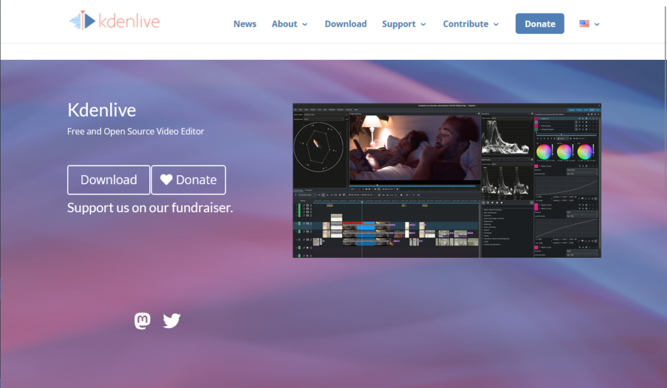
Task: Expand the language selector chevron
Action: coord(597,24)
